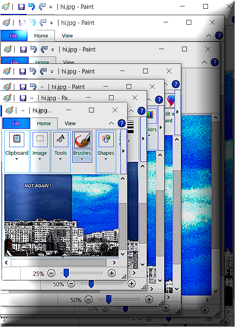Click Redo in the rearmost Paint window
235x327 pixels.
42,7
